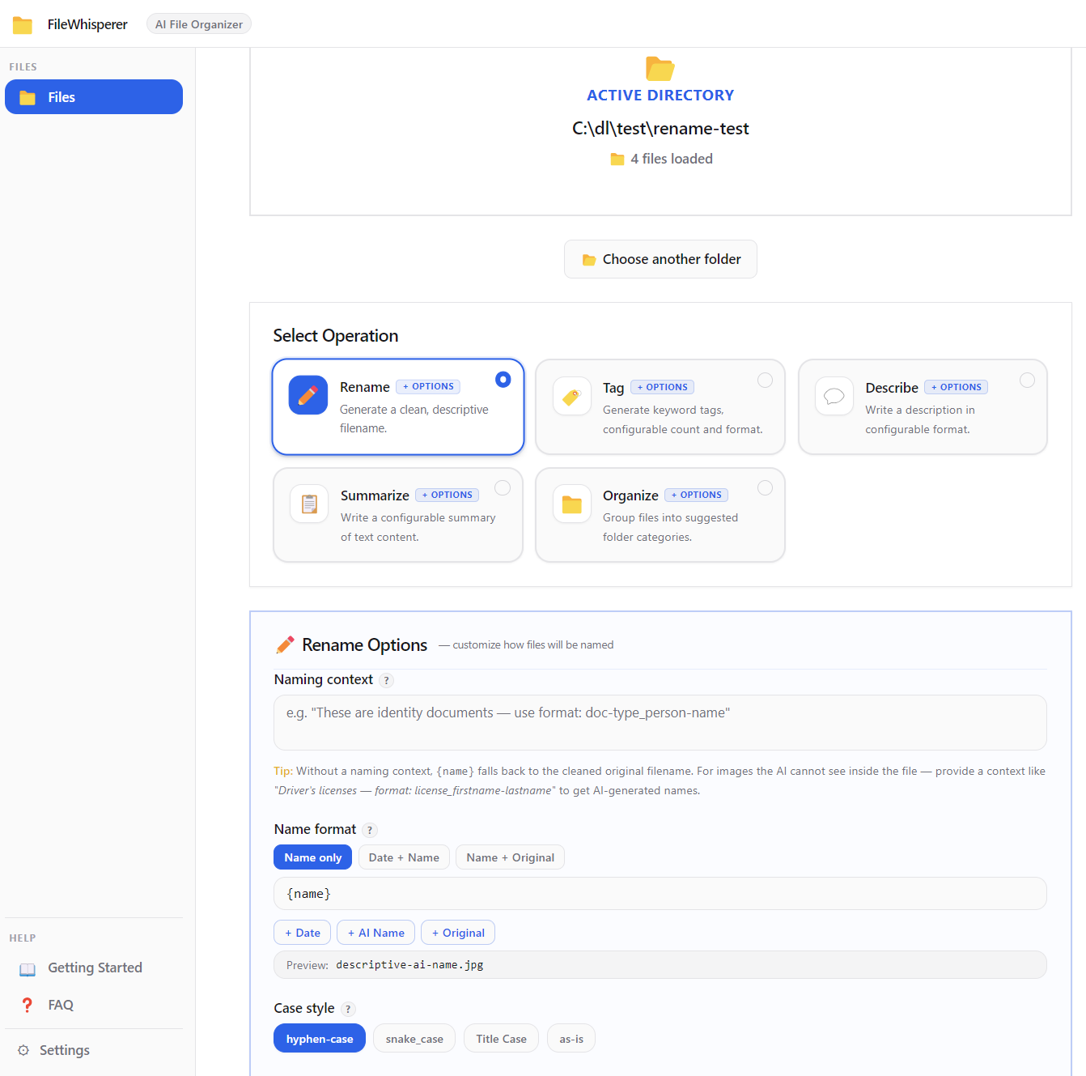Screen dimensions: 1086x1076
Task: Click the Organize folder icon
Action: pyautogui.click(x=572, y=504)
